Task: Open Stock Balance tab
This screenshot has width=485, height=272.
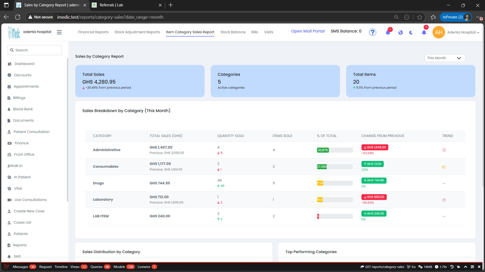Action: (233, 32)
